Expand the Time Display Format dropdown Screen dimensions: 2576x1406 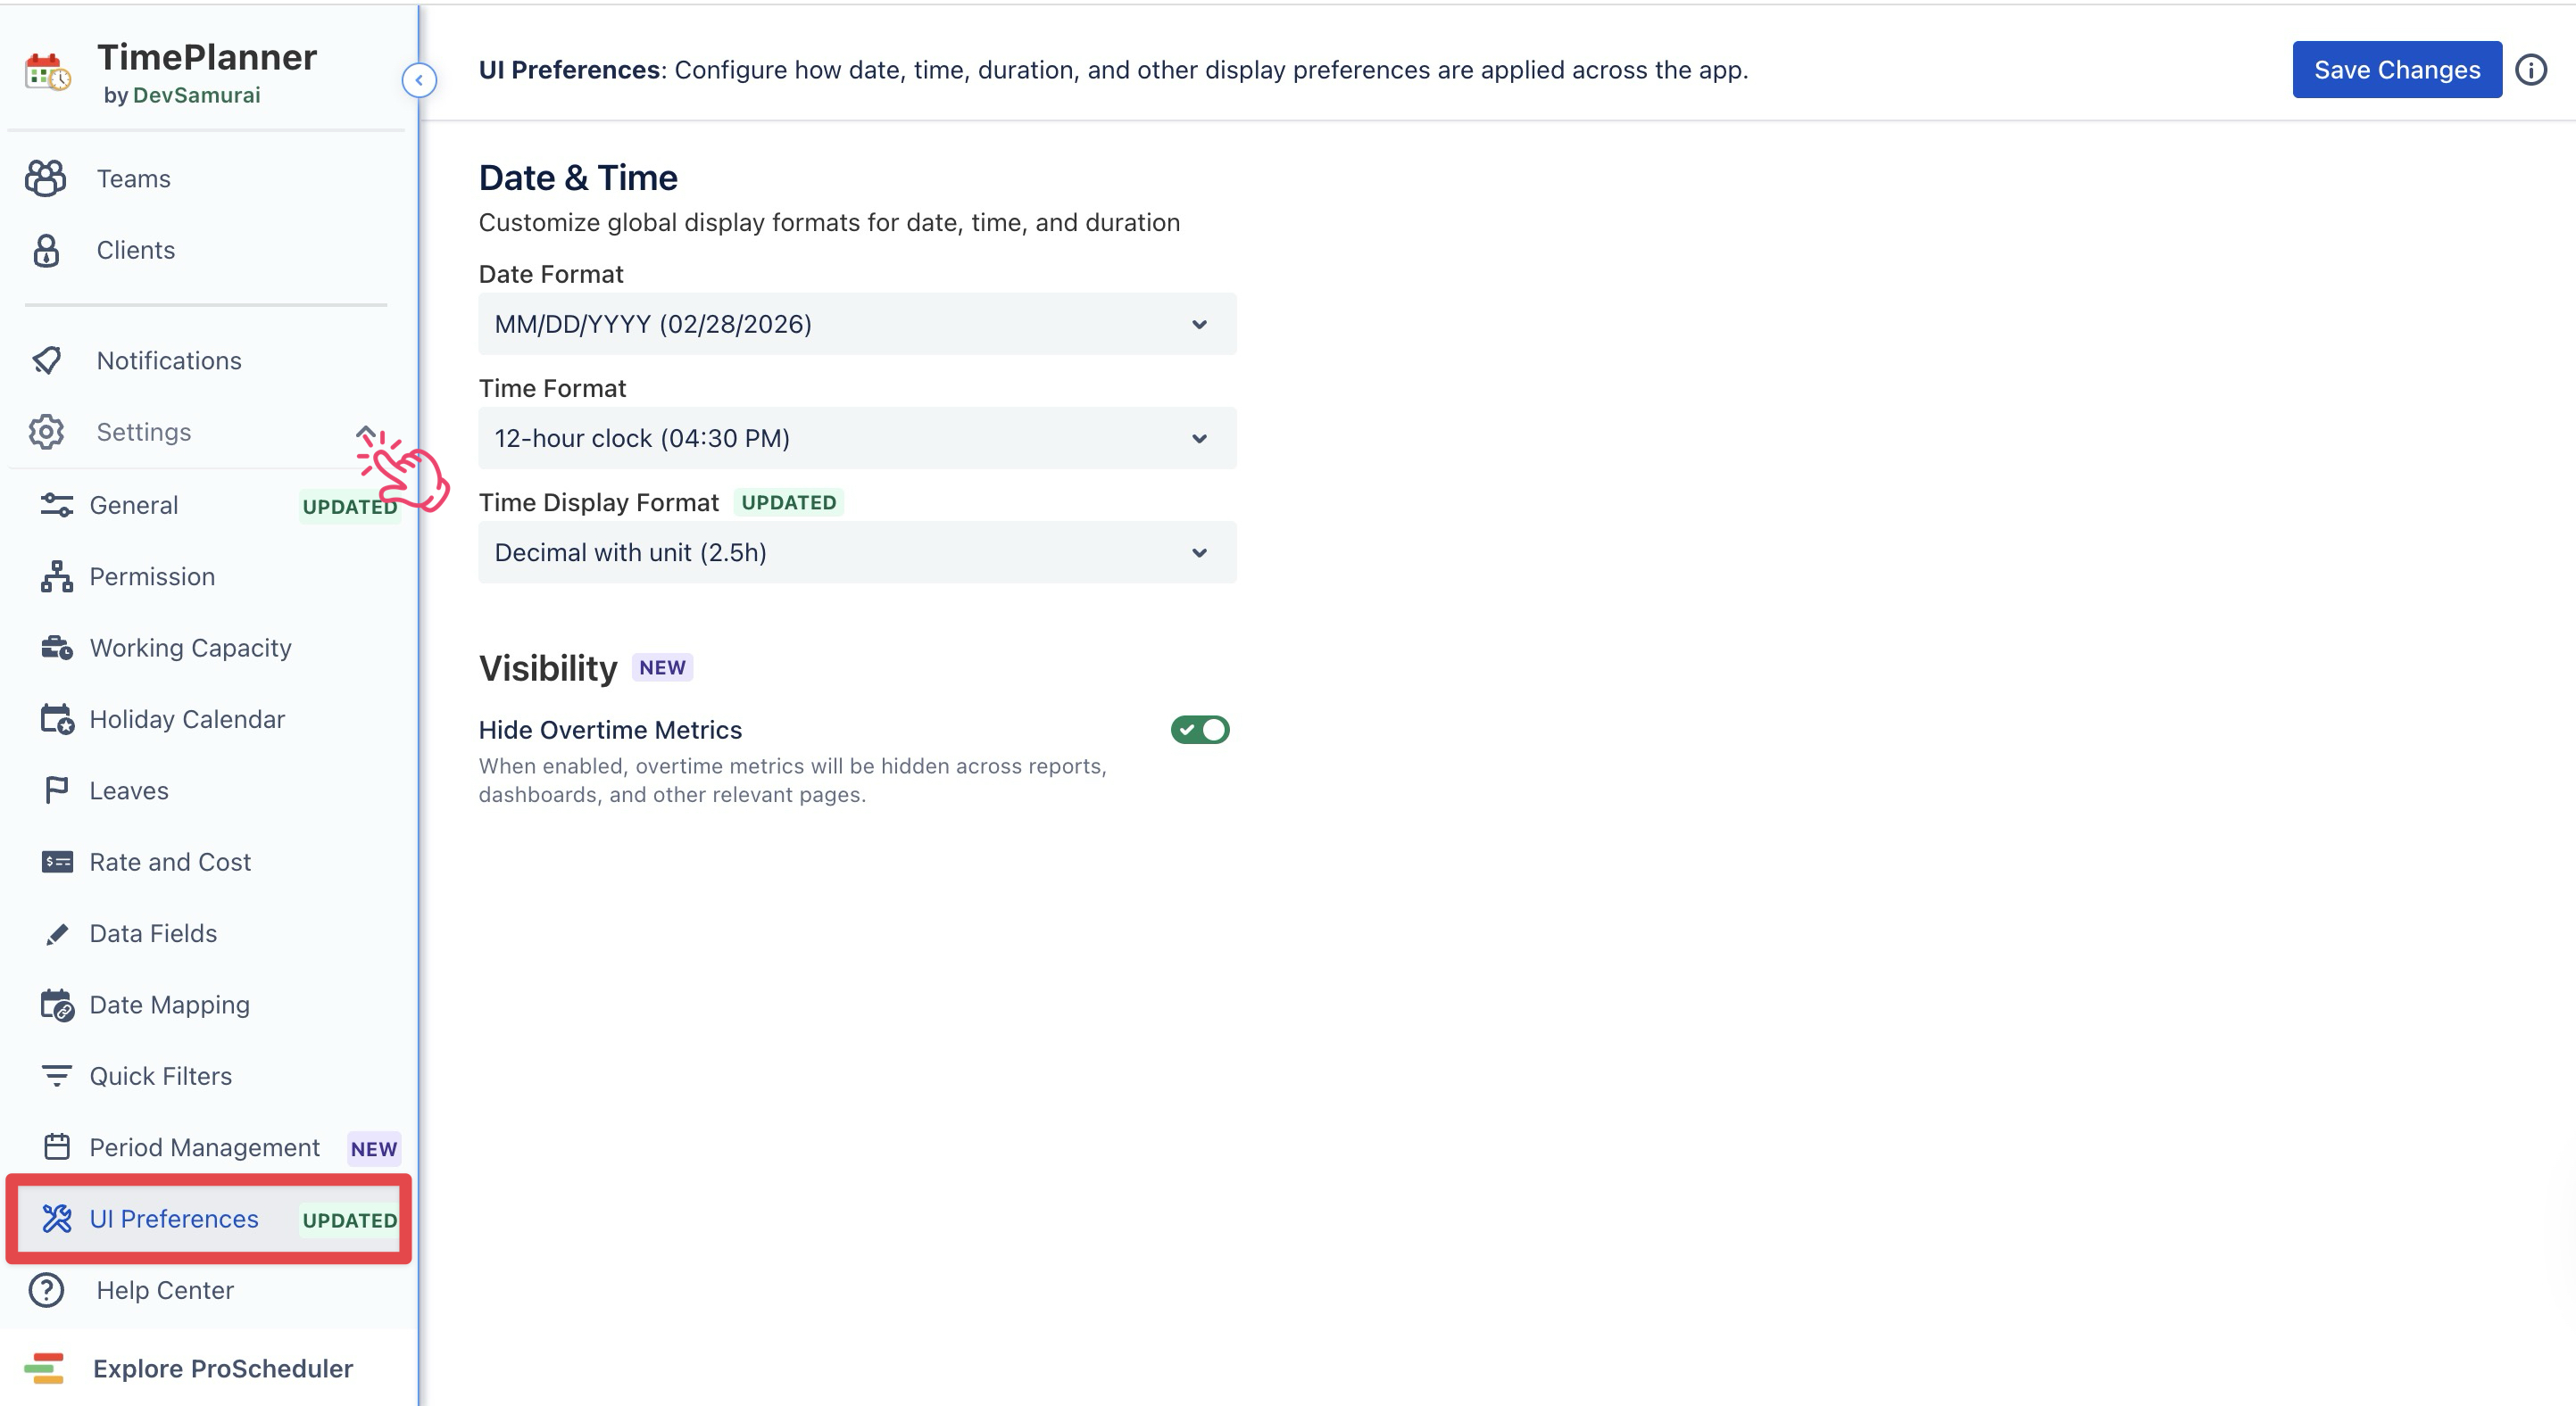tap(857, 552)
